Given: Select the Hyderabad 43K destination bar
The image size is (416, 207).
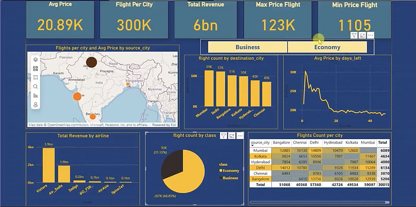Looking at the screenshot, I should point(255,93).
